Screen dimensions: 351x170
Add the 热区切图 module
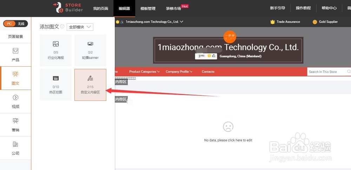click(x=56, y=85)
